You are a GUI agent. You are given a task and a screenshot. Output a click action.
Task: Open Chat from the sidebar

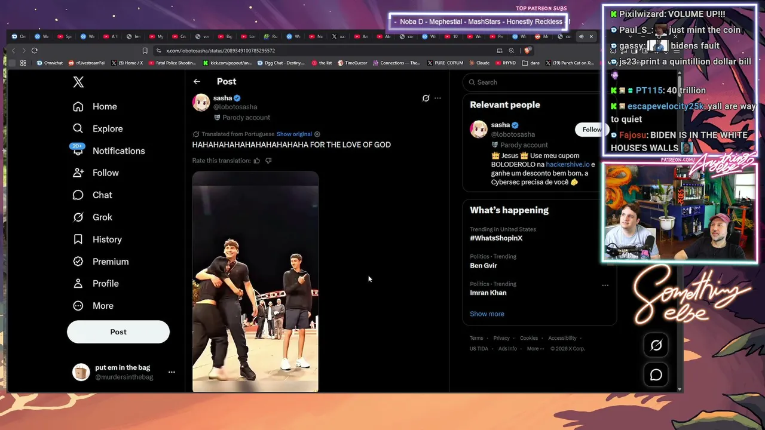[92, 195]
